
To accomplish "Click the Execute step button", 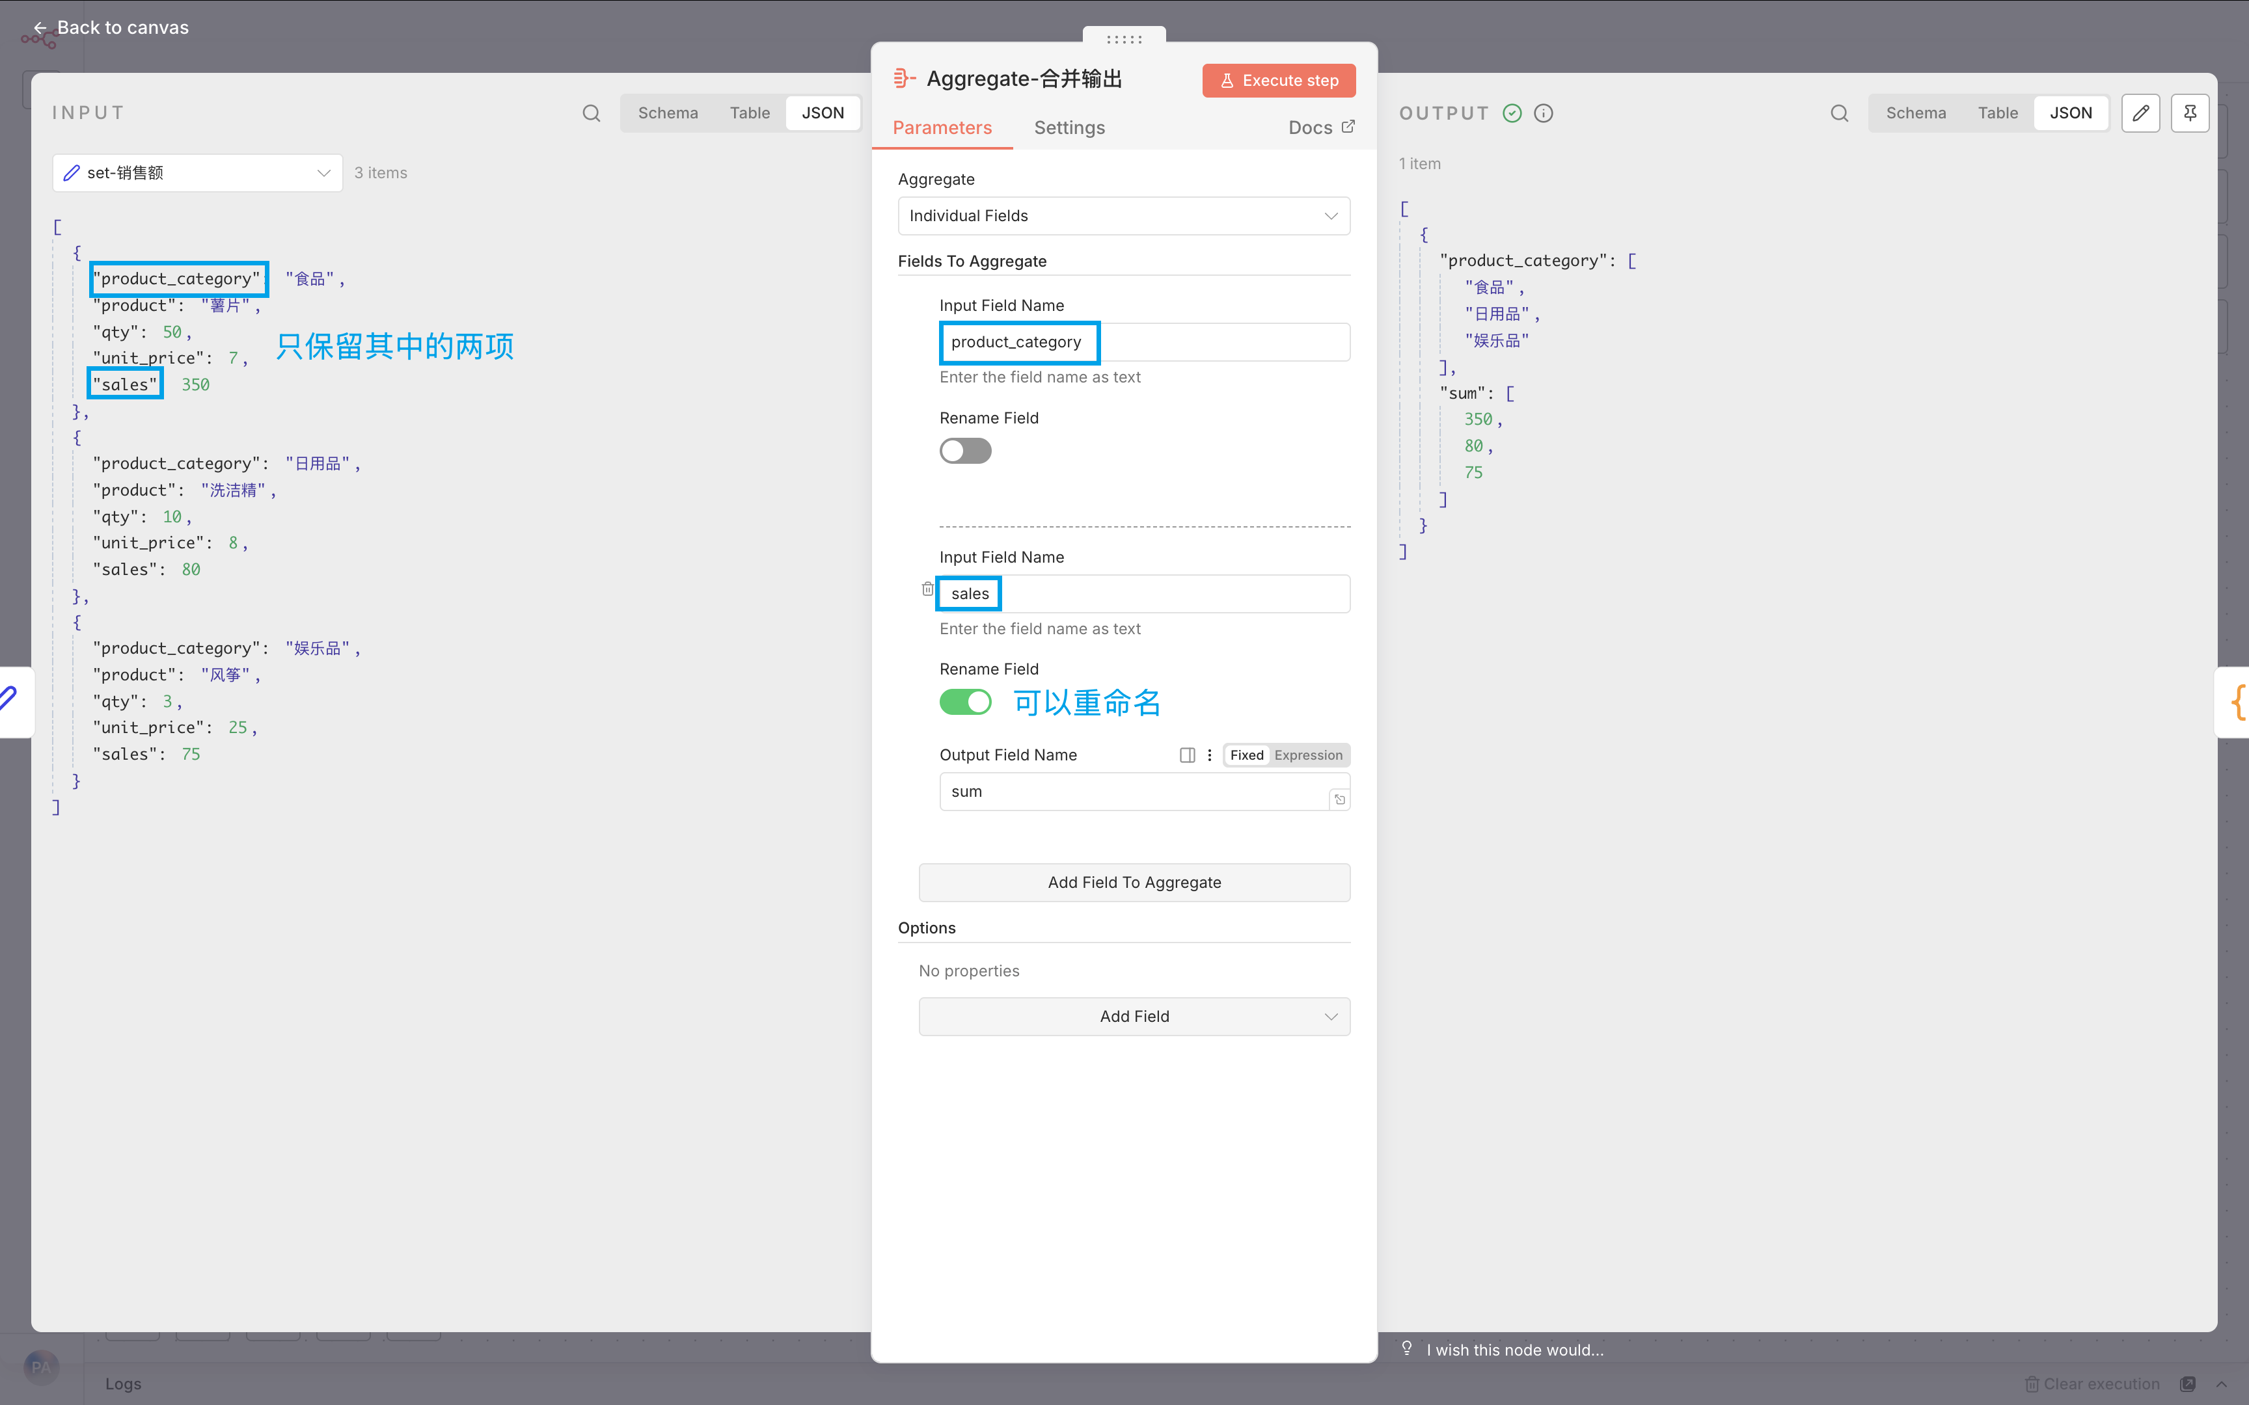I will tap(1279, 81).
